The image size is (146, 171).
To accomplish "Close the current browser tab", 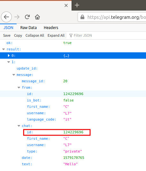I will (x=66, y=5).
